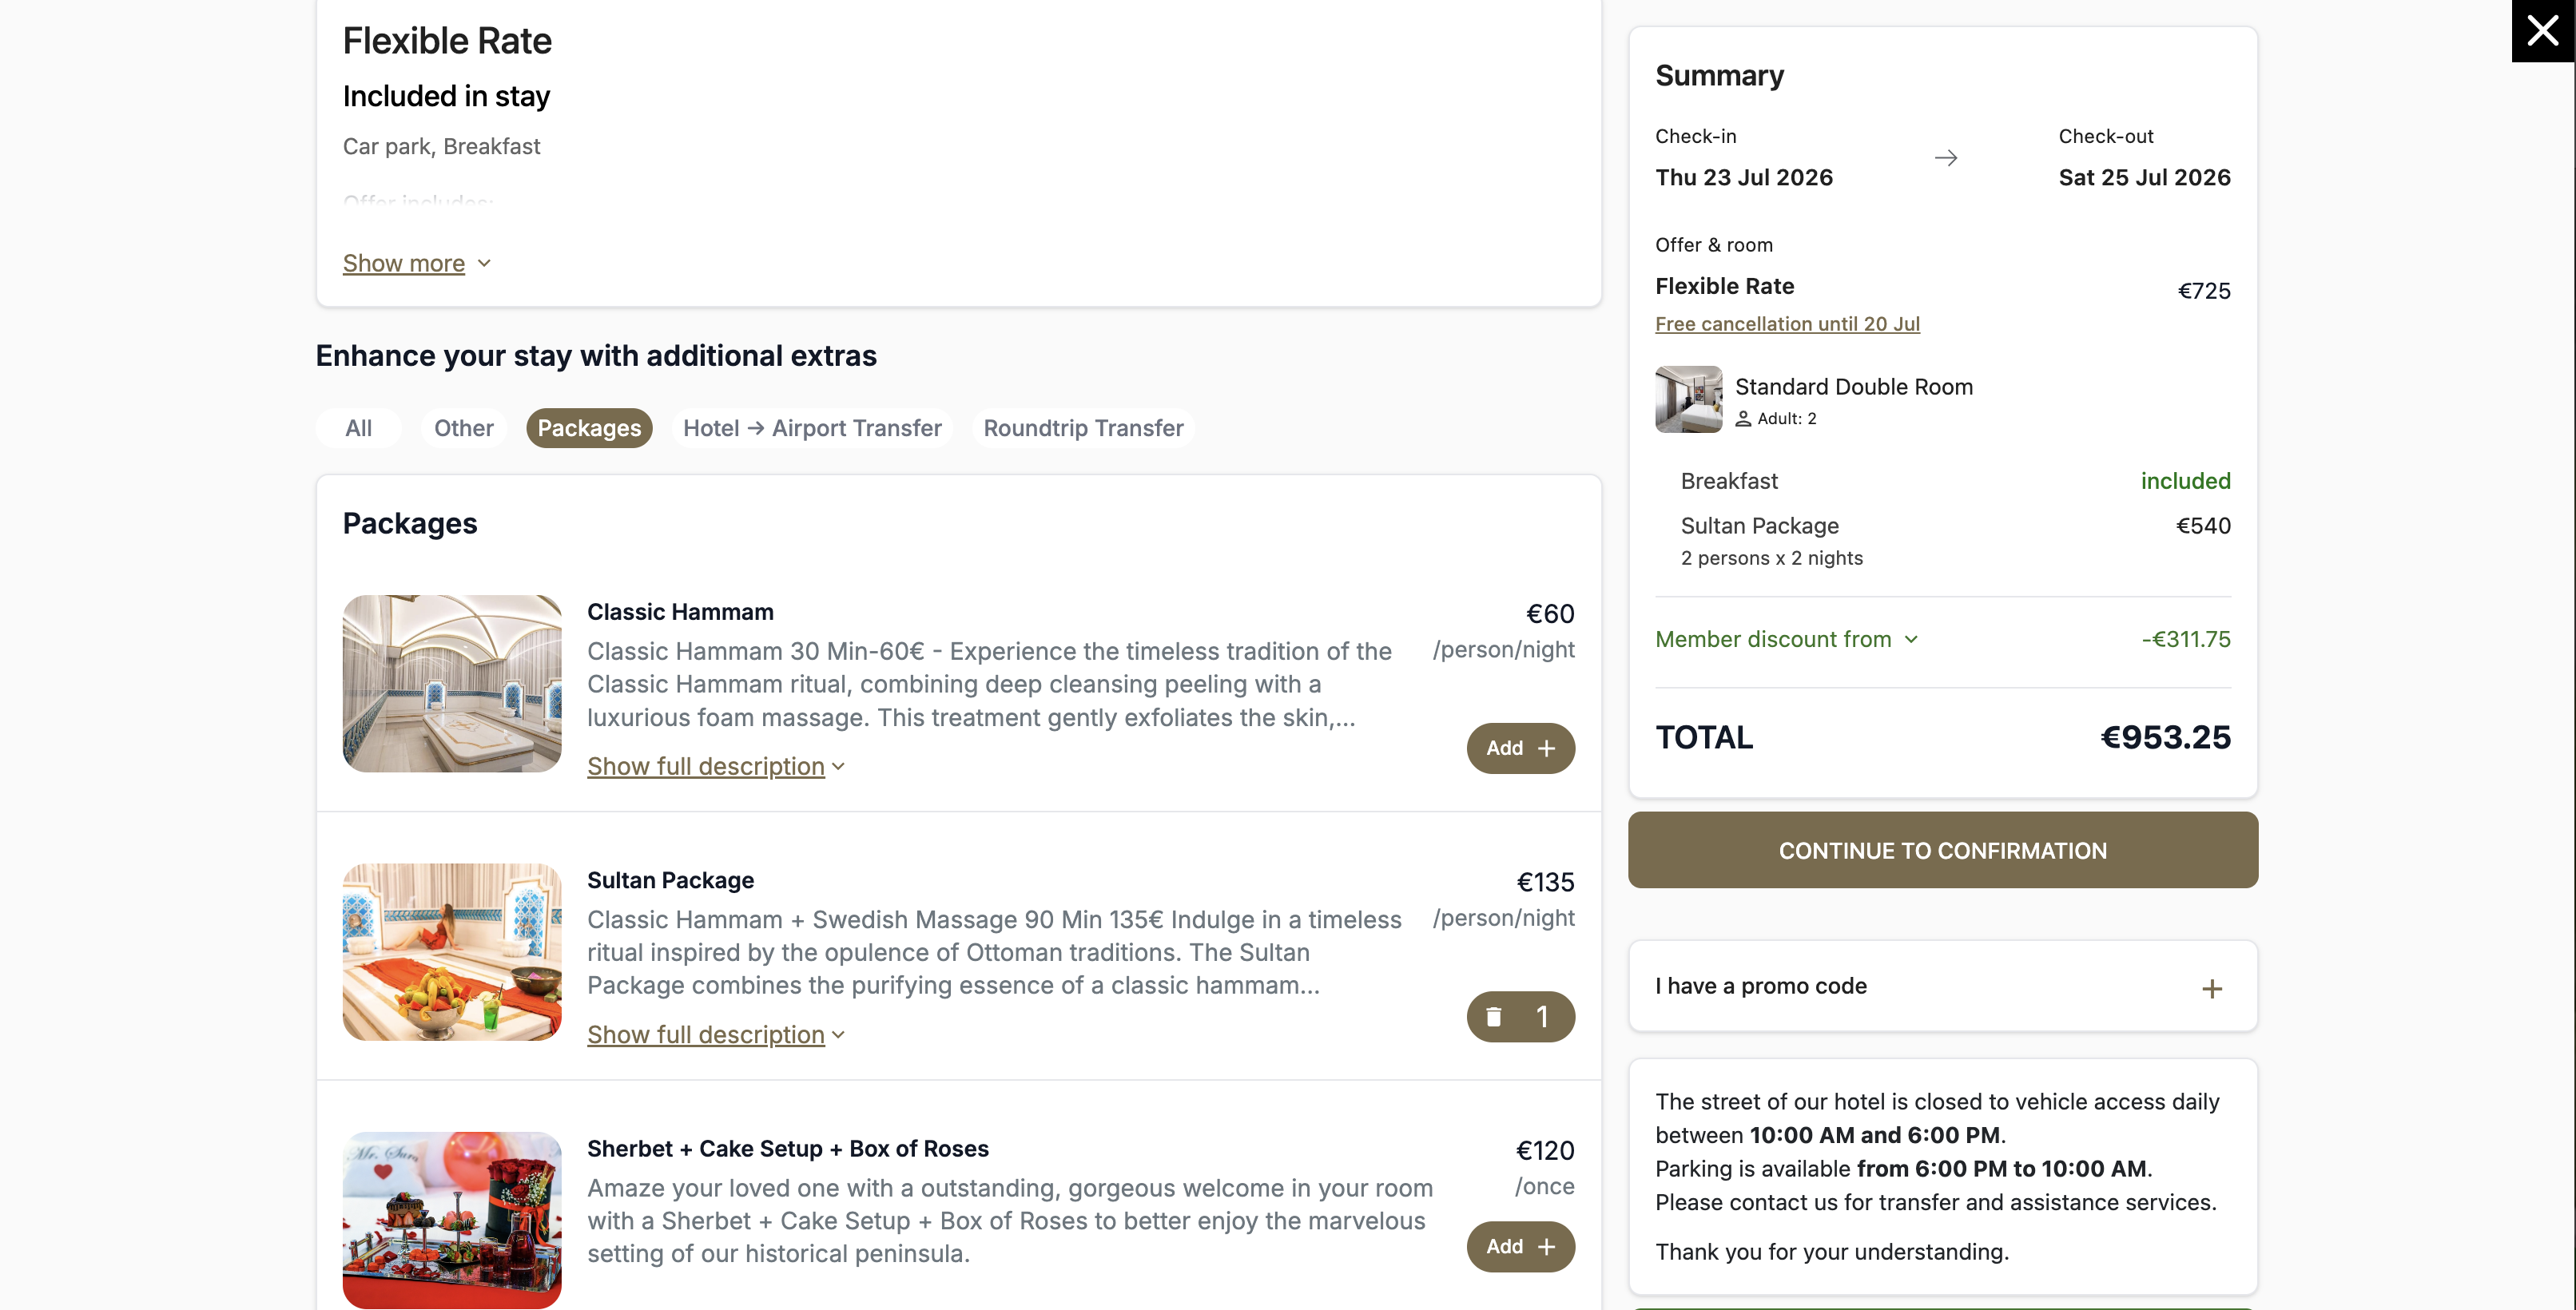Image resolution: width=2576 pixels, height=1310 pixels.
Task: Remove Sultan Package with the trash icon
Action: click(x=1493, y=1017)
